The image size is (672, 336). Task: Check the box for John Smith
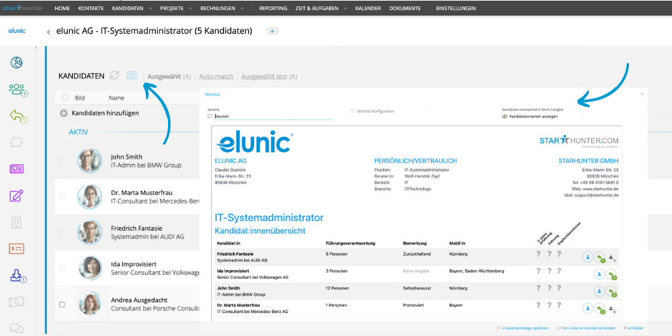coord(62,161)
